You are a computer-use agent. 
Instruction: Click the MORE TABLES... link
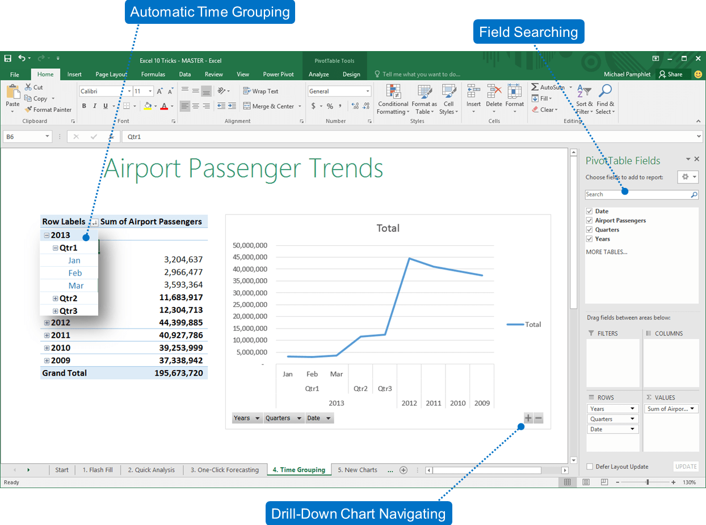tap(607, 252)
